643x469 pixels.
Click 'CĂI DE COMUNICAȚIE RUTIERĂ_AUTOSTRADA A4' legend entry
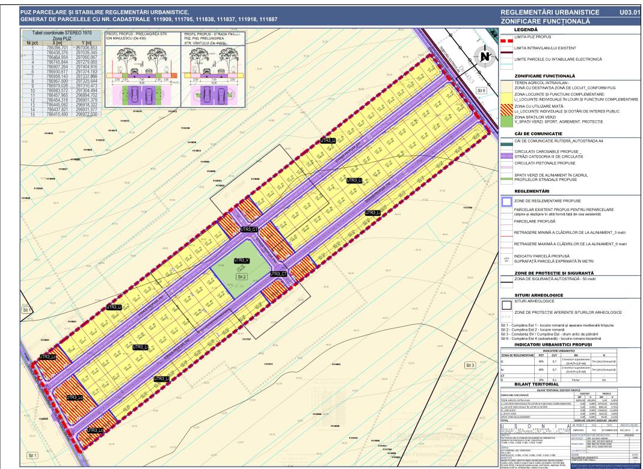[x=559, y=141]
